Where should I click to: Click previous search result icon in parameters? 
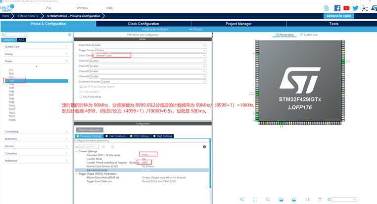click(x=103, y=147)
